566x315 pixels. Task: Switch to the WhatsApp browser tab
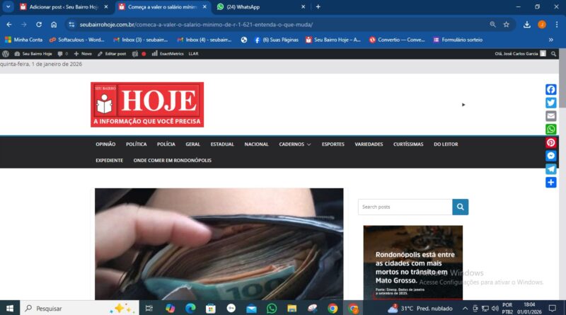(258, 6)
